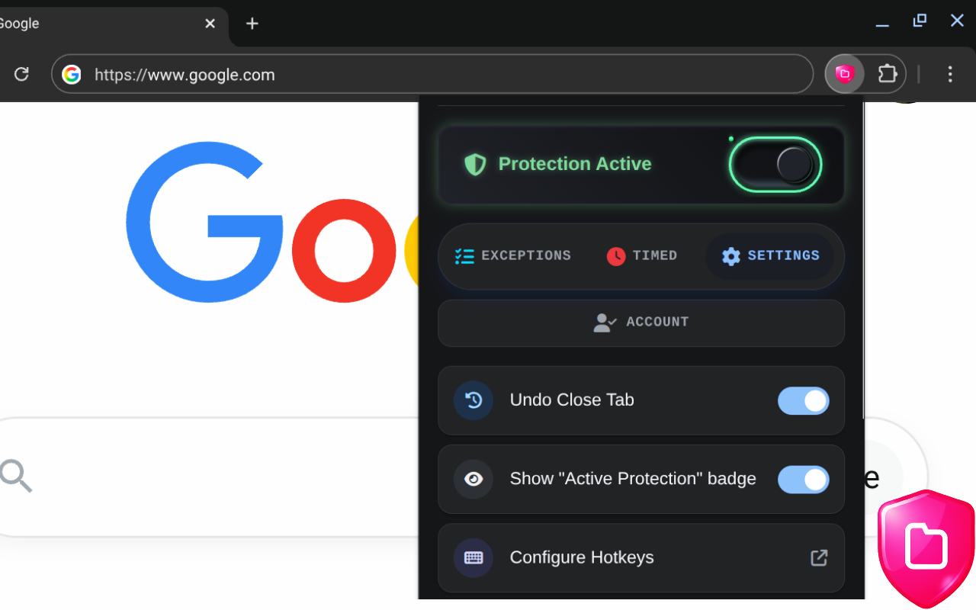Open the Extensions puzzle piece menu

point(887,74)
